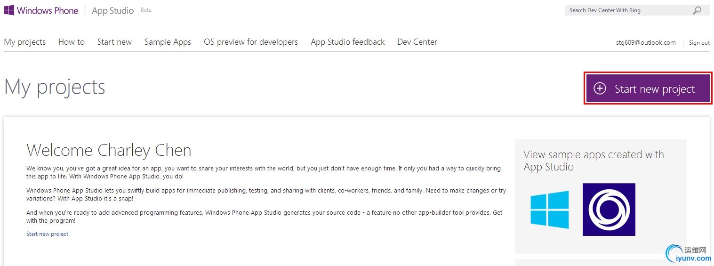Go to Sample Apps
Screen dimensions: 714x266
[x=168, y=42]
